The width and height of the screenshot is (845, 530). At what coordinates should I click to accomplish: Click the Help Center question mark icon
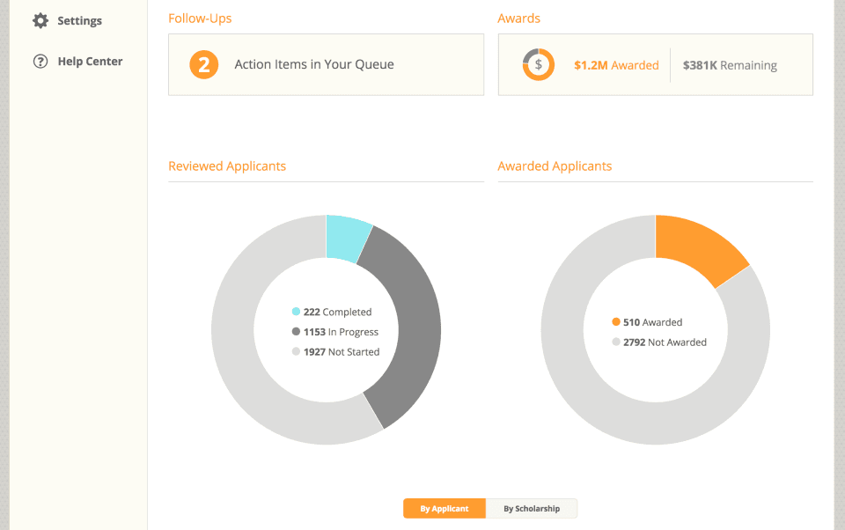pyautogui.click(x=40, y=62)
